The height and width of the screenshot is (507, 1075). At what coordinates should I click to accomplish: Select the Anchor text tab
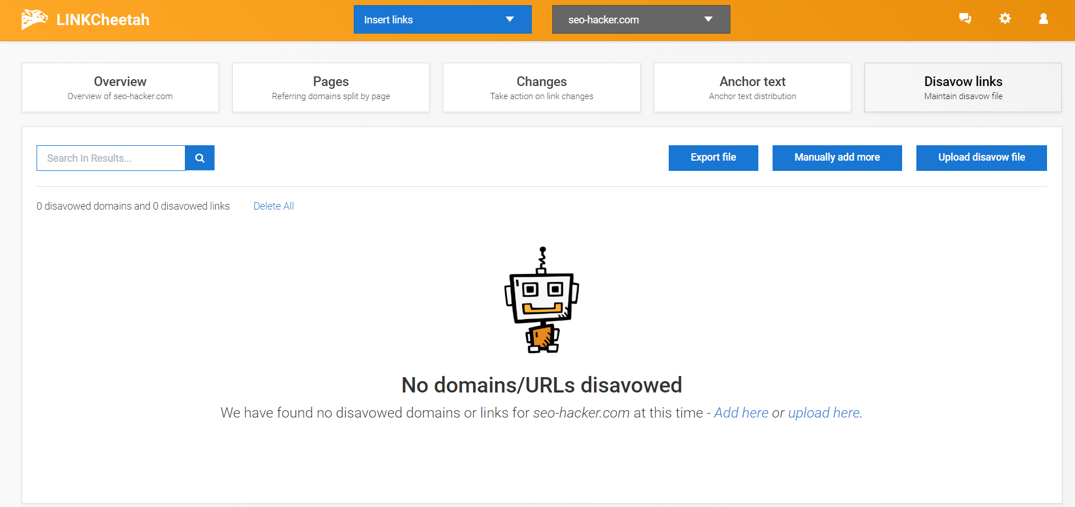click(x=752, y=88)
